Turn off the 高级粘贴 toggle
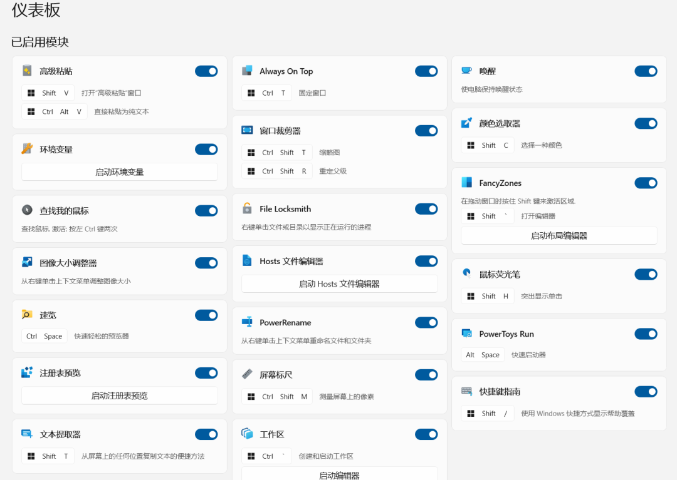Viewport: 677px width, 480px height. click(x=206, y=71)
